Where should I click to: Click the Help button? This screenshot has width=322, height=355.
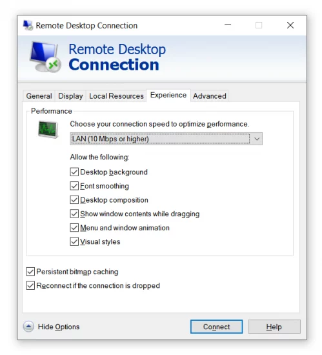pos(274,327)
